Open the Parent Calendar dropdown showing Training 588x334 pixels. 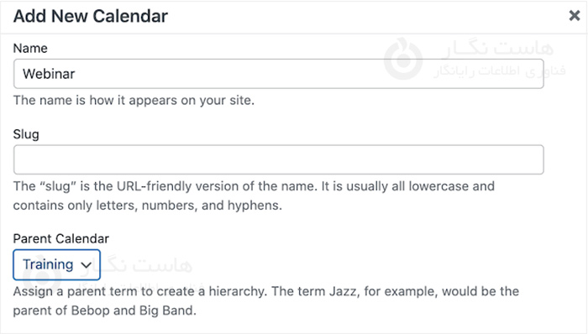pyautogui.click(x=56, y=264)
